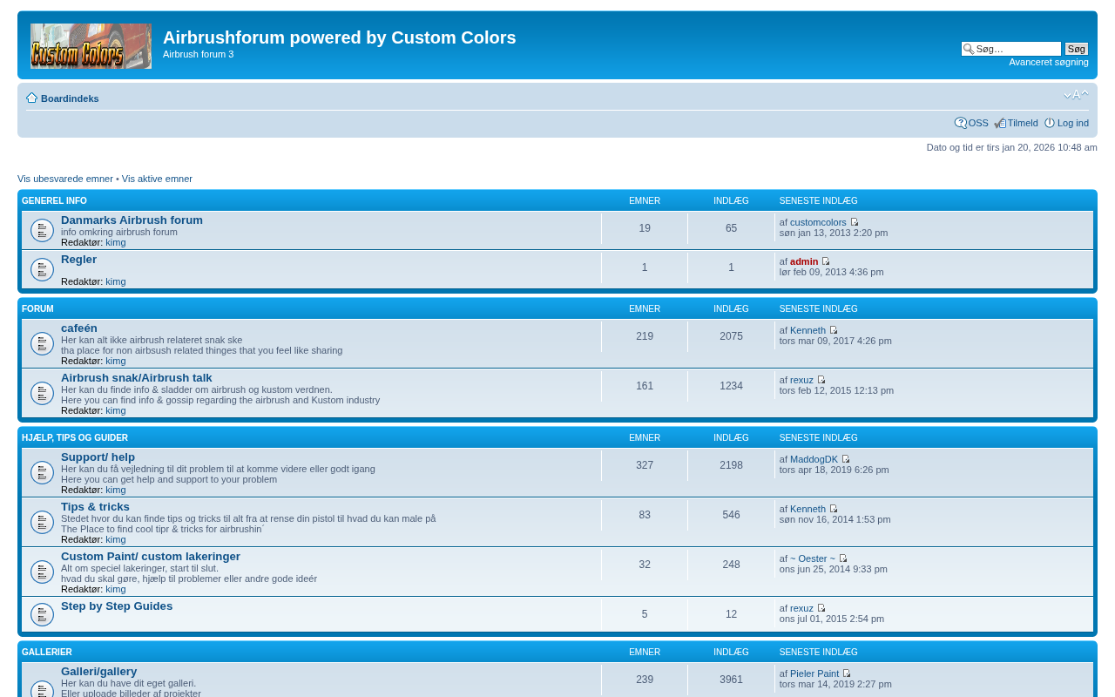View latest post icon in the cafeén row
Image resolution: width=1115 pixels, height=697 pixels.
(834, 330)
